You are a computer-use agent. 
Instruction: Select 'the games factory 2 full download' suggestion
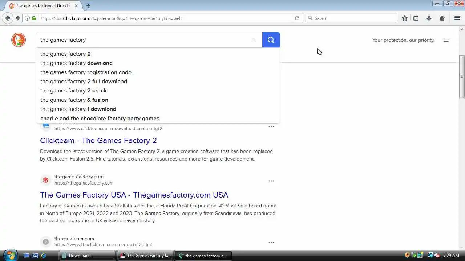158,82
